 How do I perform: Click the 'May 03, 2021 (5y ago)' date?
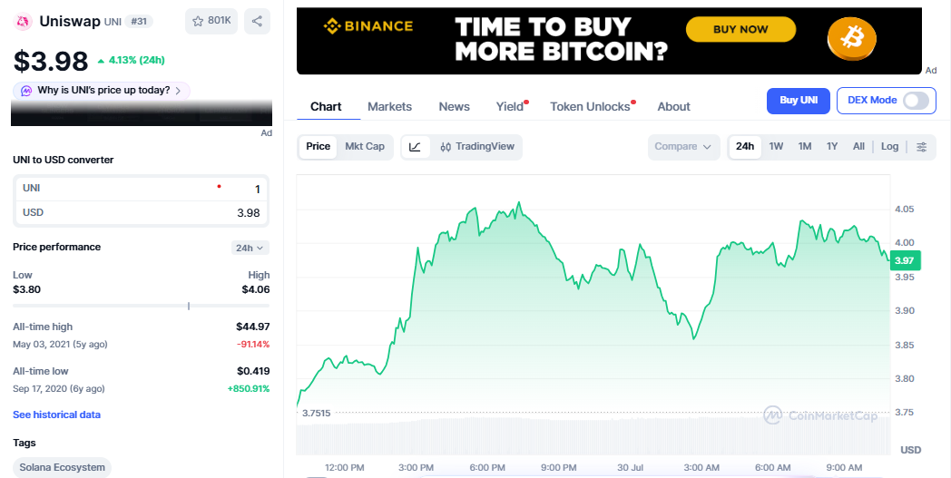tap(60, 345)
